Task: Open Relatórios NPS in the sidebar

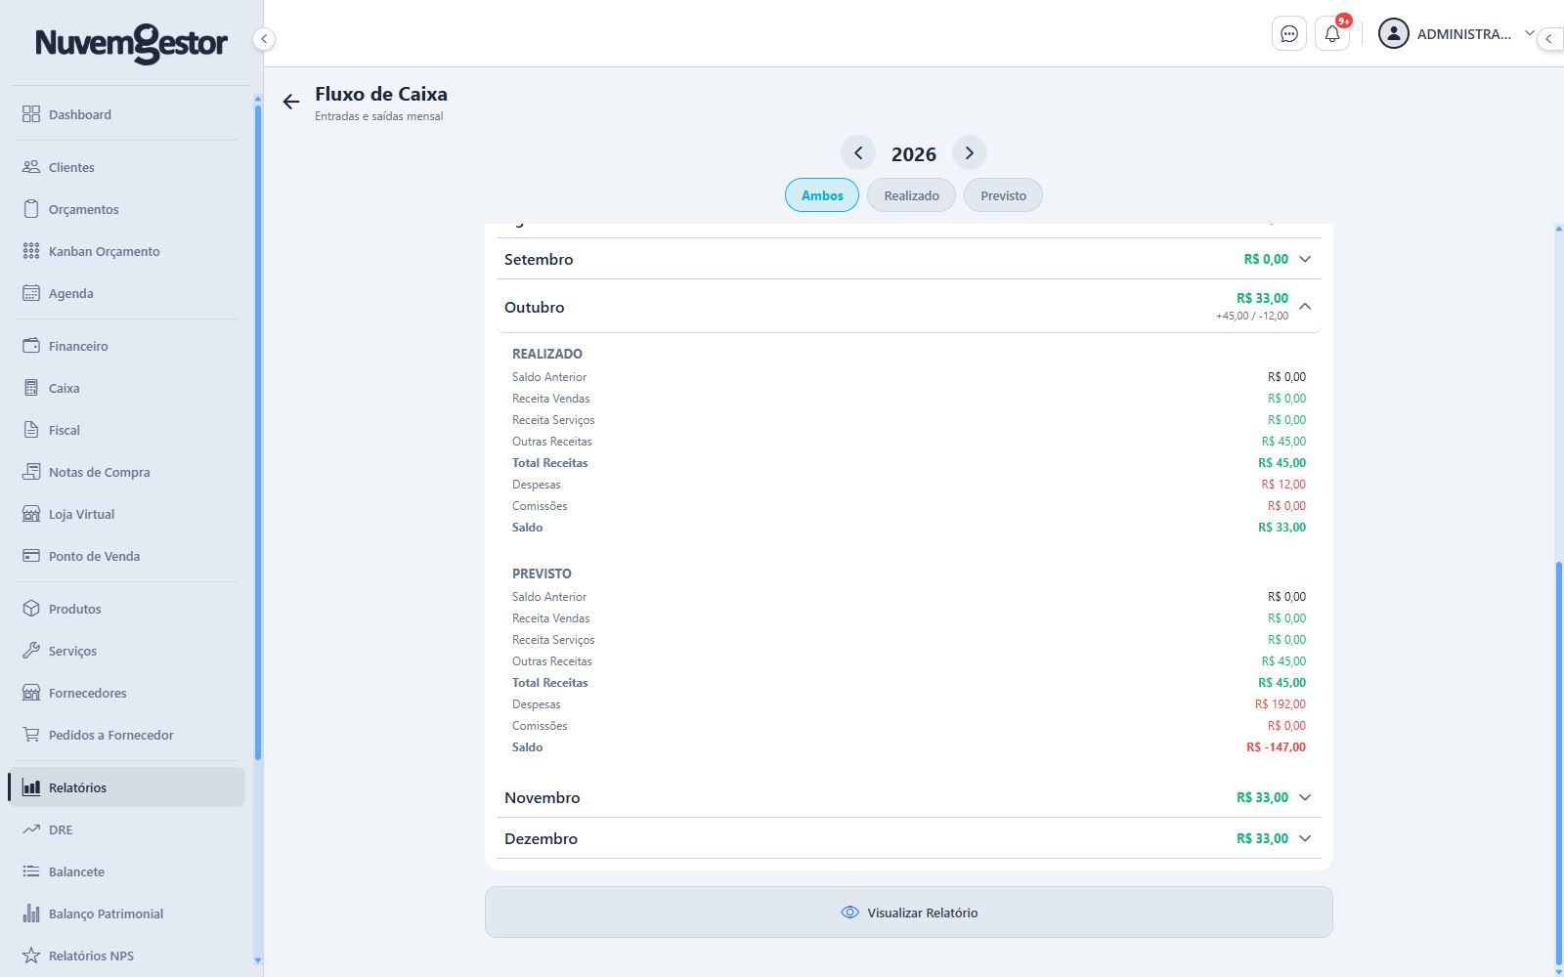Action: [127, 956]
